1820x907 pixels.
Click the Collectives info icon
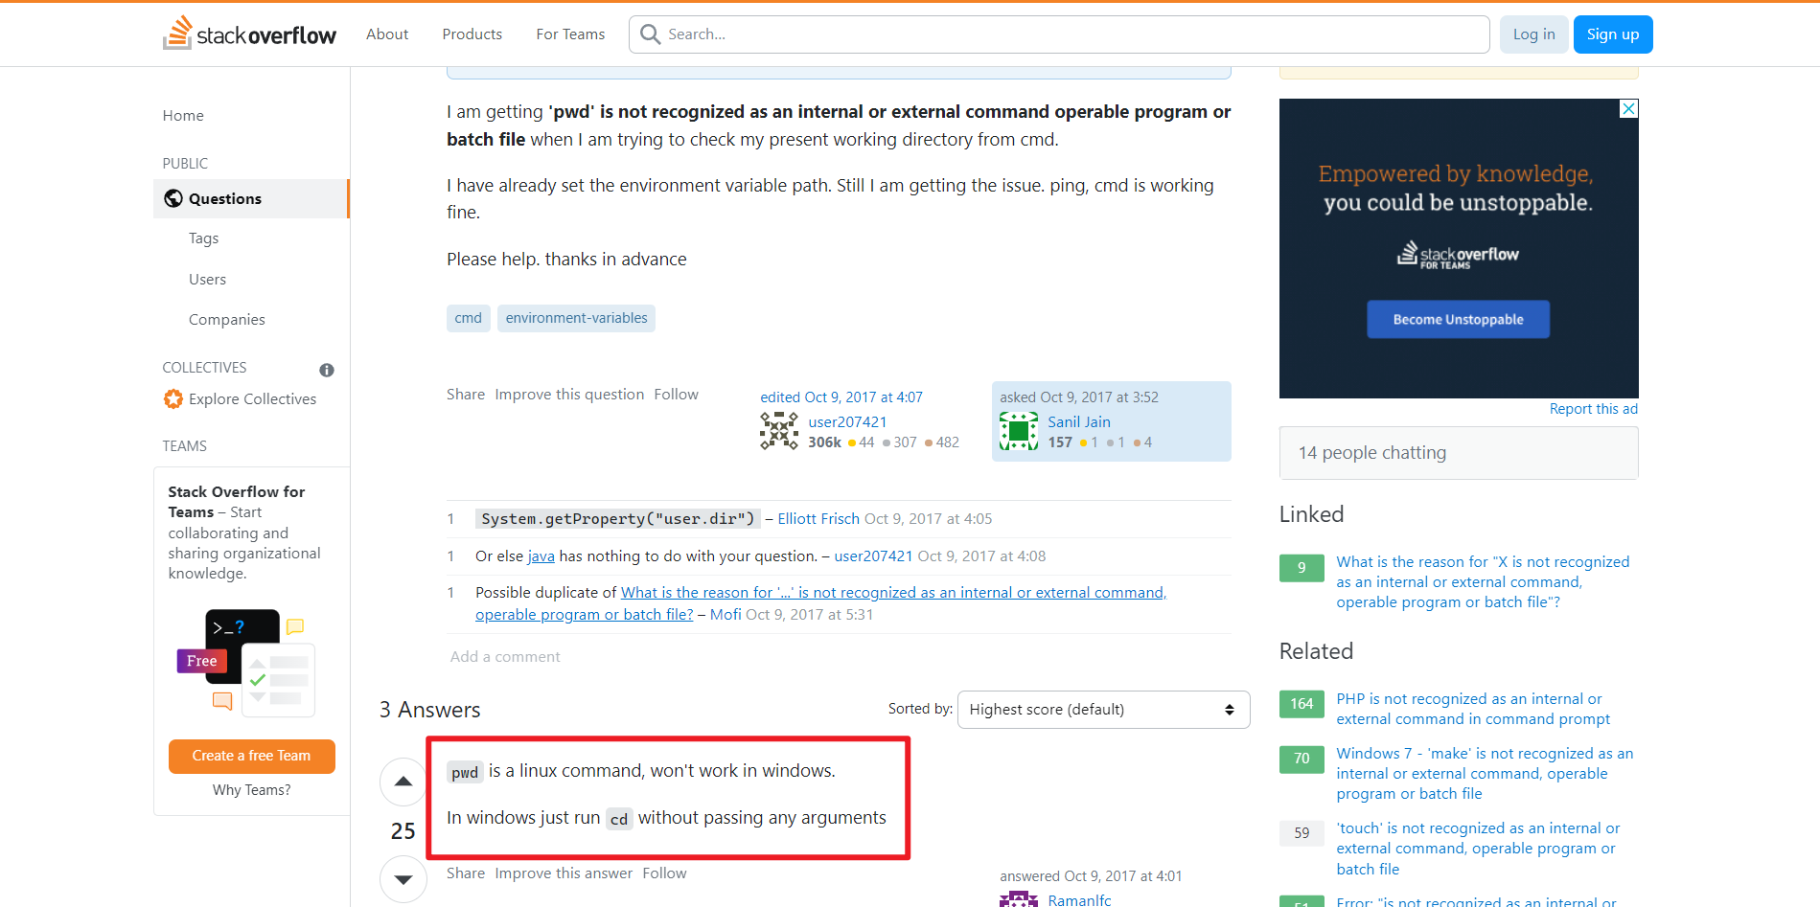[x=327, y=370]
